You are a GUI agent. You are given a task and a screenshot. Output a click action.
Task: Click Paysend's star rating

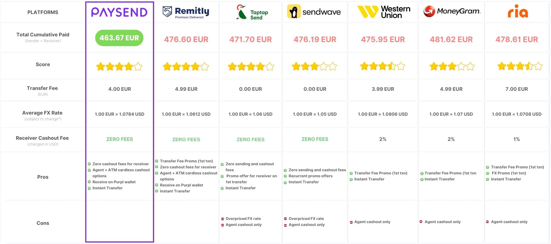coord(119,67)
